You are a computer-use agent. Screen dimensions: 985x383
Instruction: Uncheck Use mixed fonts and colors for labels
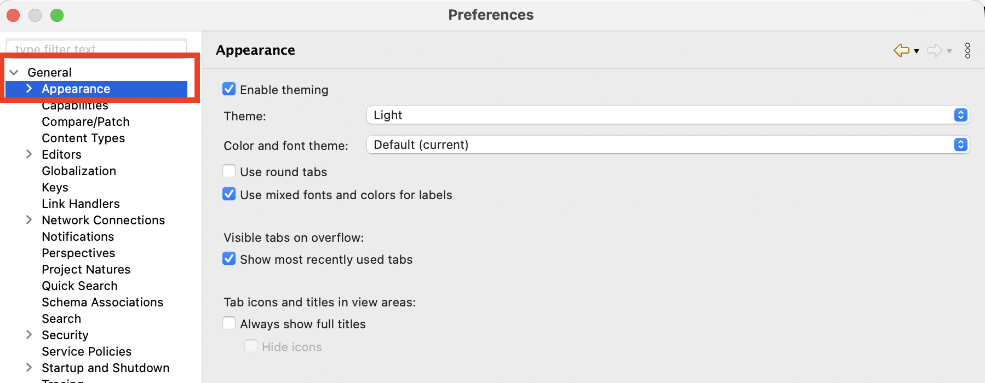[x=229, y=194]
